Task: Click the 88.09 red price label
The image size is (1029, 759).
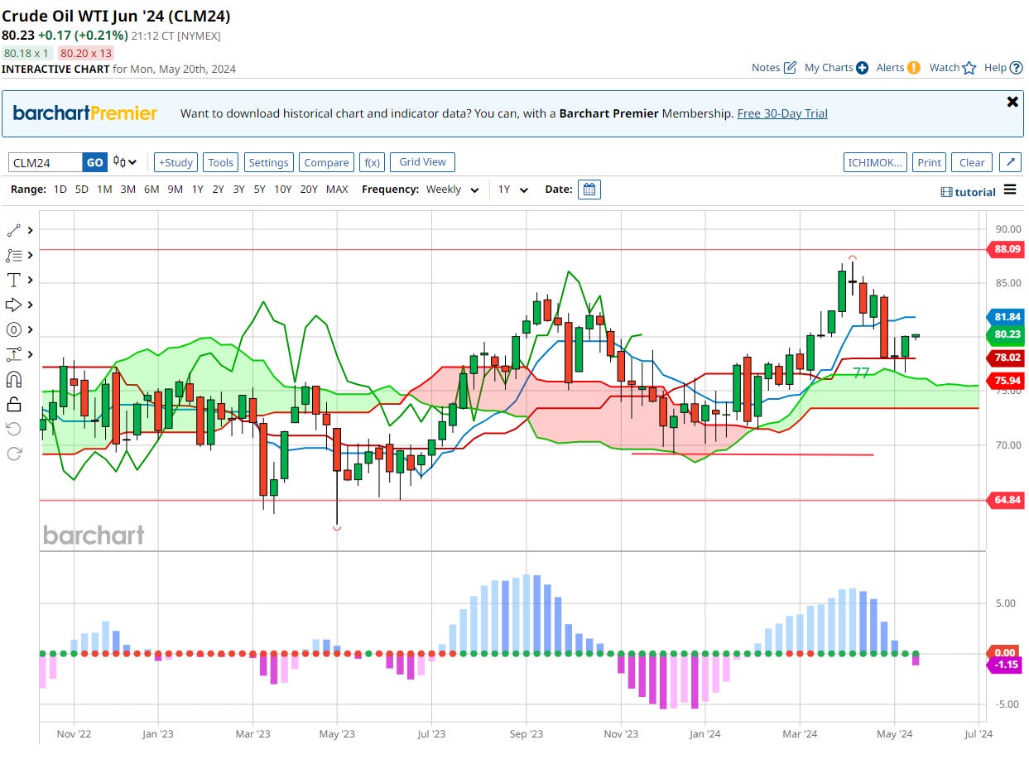Action: tap(1004, 249)
